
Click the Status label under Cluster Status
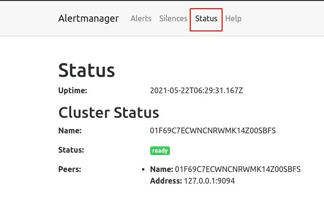[x=71, y=150]
